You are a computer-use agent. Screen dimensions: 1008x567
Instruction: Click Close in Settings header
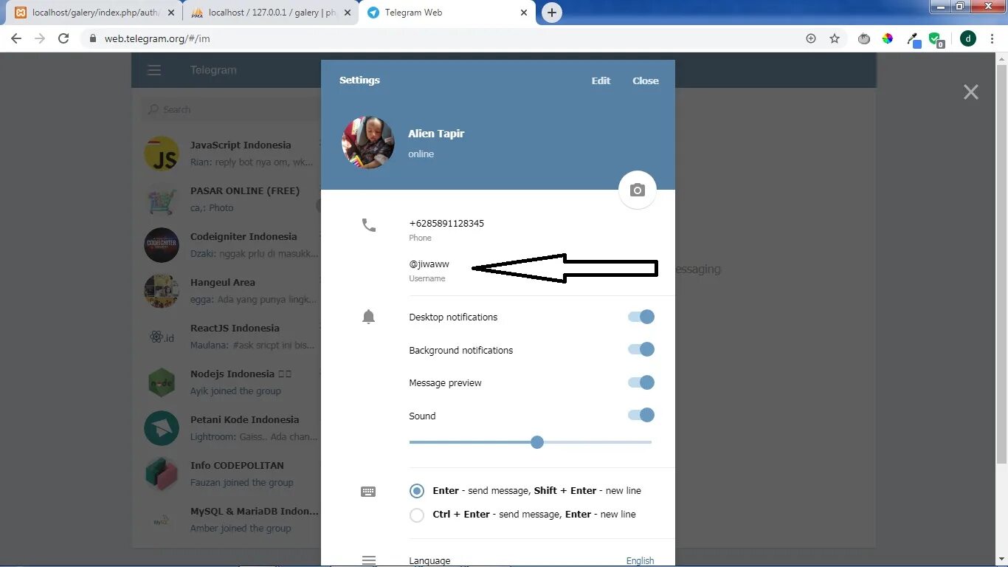pyautogui.click(x=646, y=80)
